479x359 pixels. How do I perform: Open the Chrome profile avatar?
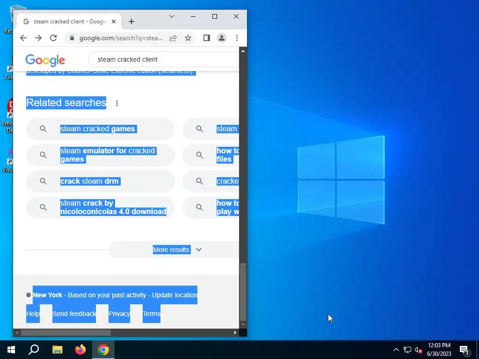click(221, 38)
